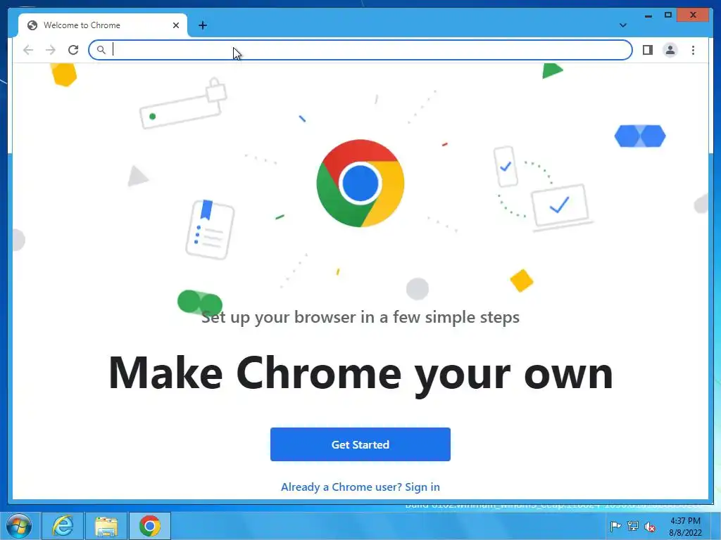Screen dimensions: 721x540
Task: Expand the tab search chevron
Action: click(622, 25)
